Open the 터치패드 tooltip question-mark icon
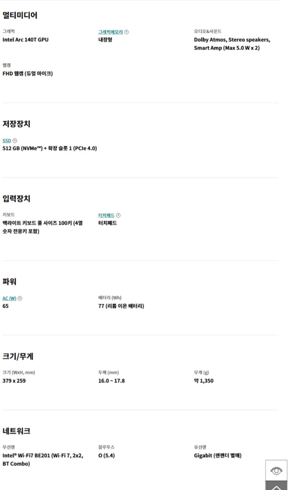Screen dimensions: 294x490 tap(119, 215)
